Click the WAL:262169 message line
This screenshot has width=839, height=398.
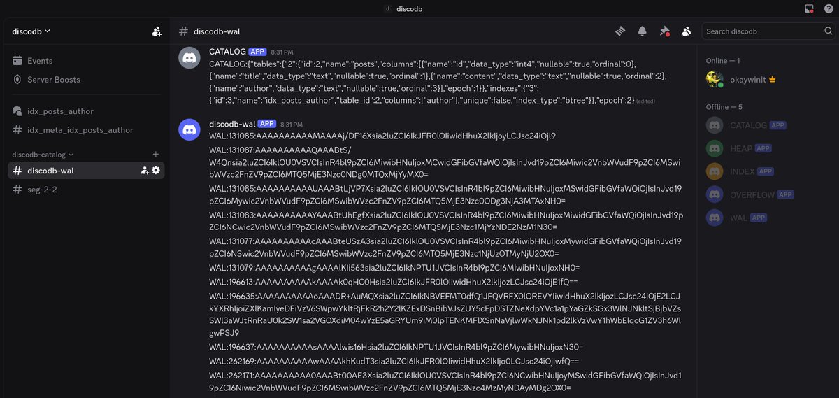tap(394, 361)
